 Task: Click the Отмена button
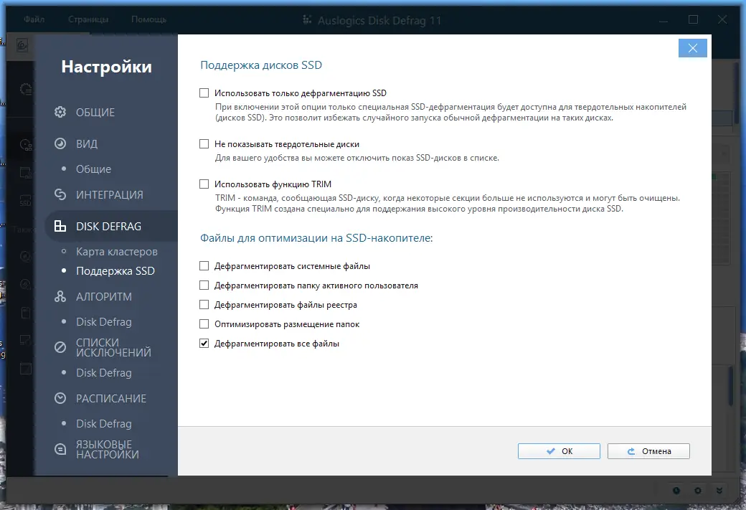[x=648, y=451]
